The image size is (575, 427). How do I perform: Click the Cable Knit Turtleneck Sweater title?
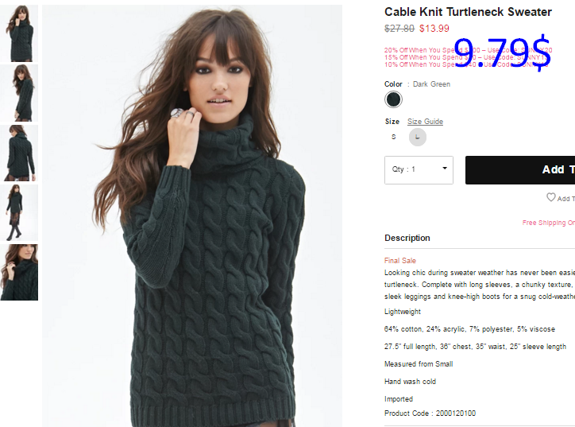(x=468, y=12)
